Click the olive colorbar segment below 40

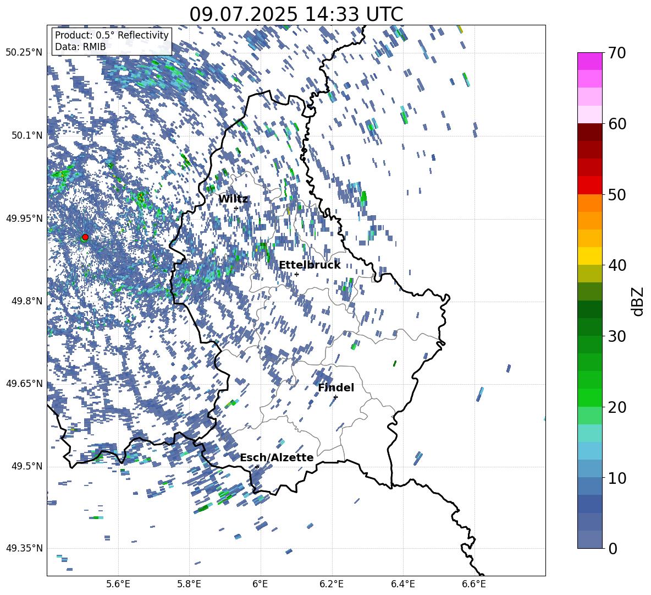click(590, 274)
